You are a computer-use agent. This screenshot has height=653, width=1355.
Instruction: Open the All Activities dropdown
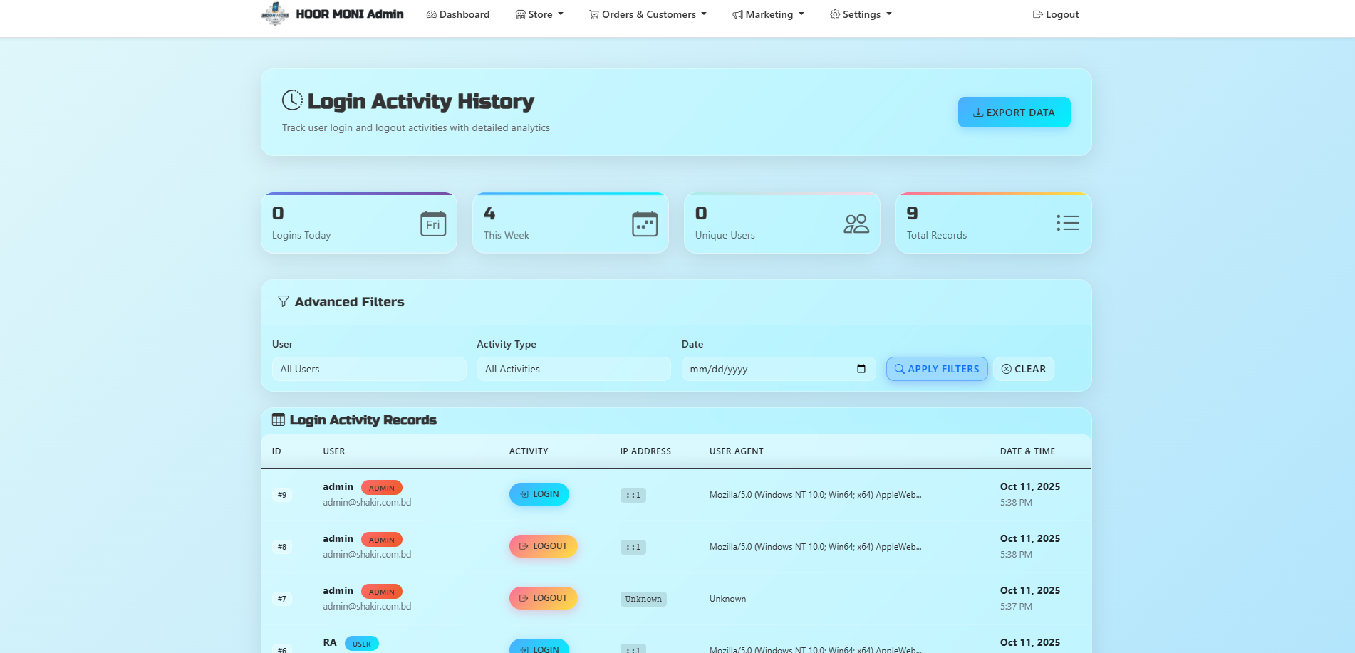tap(573, 369)
